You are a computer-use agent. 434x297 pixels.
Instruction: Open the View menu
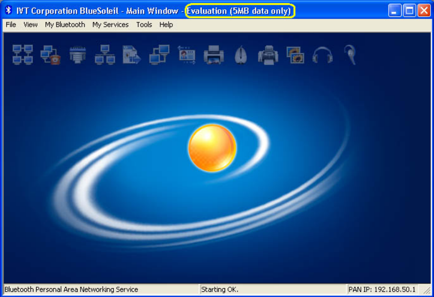pyautogui.click(x=30, y=24)
